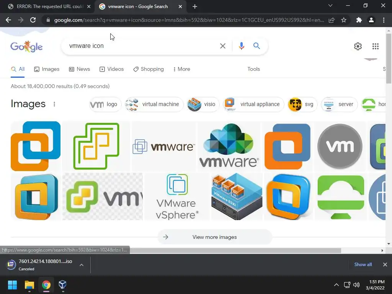
Task: Open the Google apps grid
Action: 375,46
